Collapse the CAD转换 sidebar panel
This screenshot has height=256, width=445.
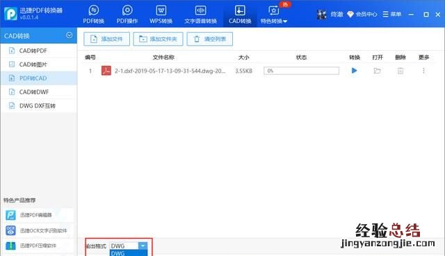pyautogui.click(x=69, y=35)
